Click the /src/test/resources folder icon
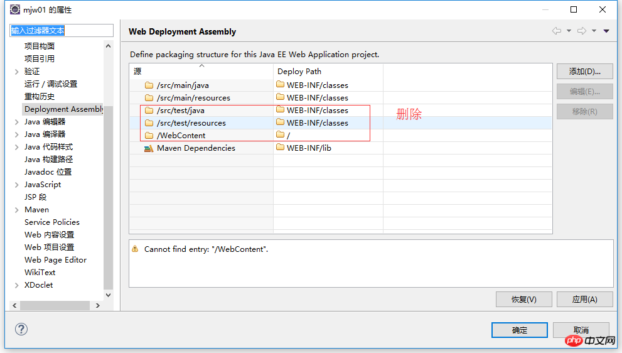The height and width of the screenshot is (353, 622). (x=149, y=123)
